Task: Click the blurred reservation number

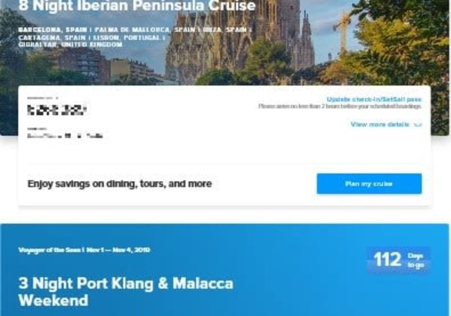Action: coord(57,110)
